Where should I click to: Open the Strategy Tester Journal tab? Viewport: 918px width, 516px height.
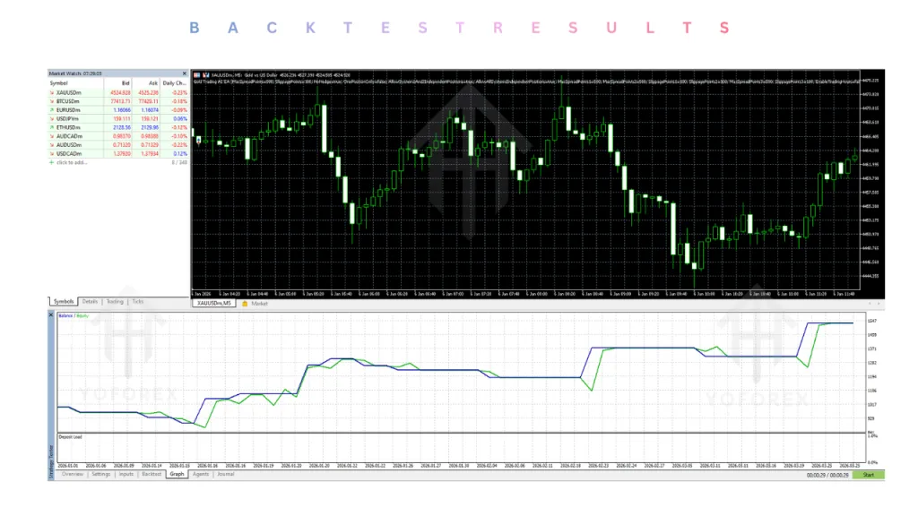(226, 475)
